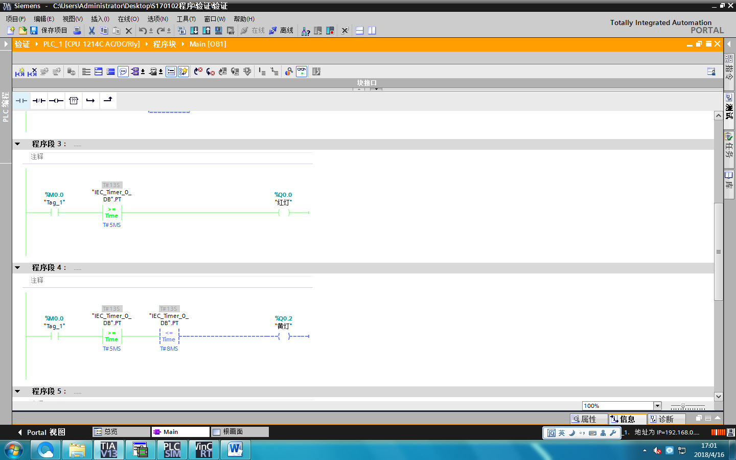
Task: Toggle network comments display button
Action: coord(123,72)
